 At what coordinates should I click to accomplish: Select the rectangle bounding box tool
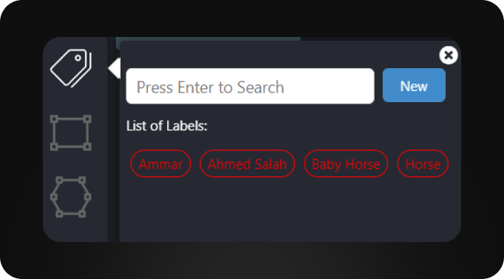tap(71, 132)
